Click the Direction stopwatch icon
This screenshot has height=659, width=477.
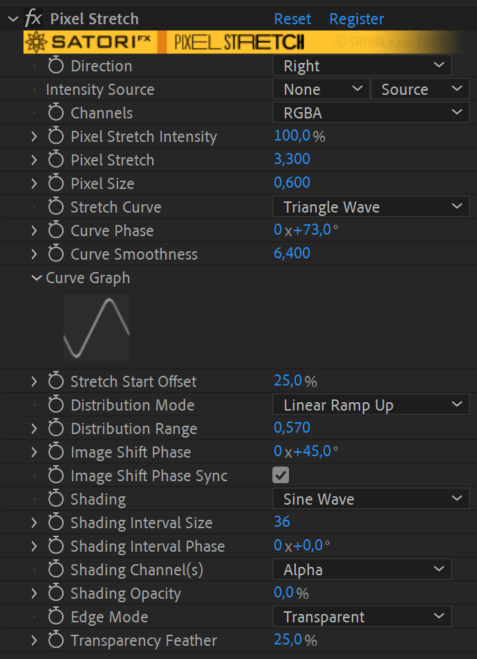pyautogui.click(x=56, y=66)
